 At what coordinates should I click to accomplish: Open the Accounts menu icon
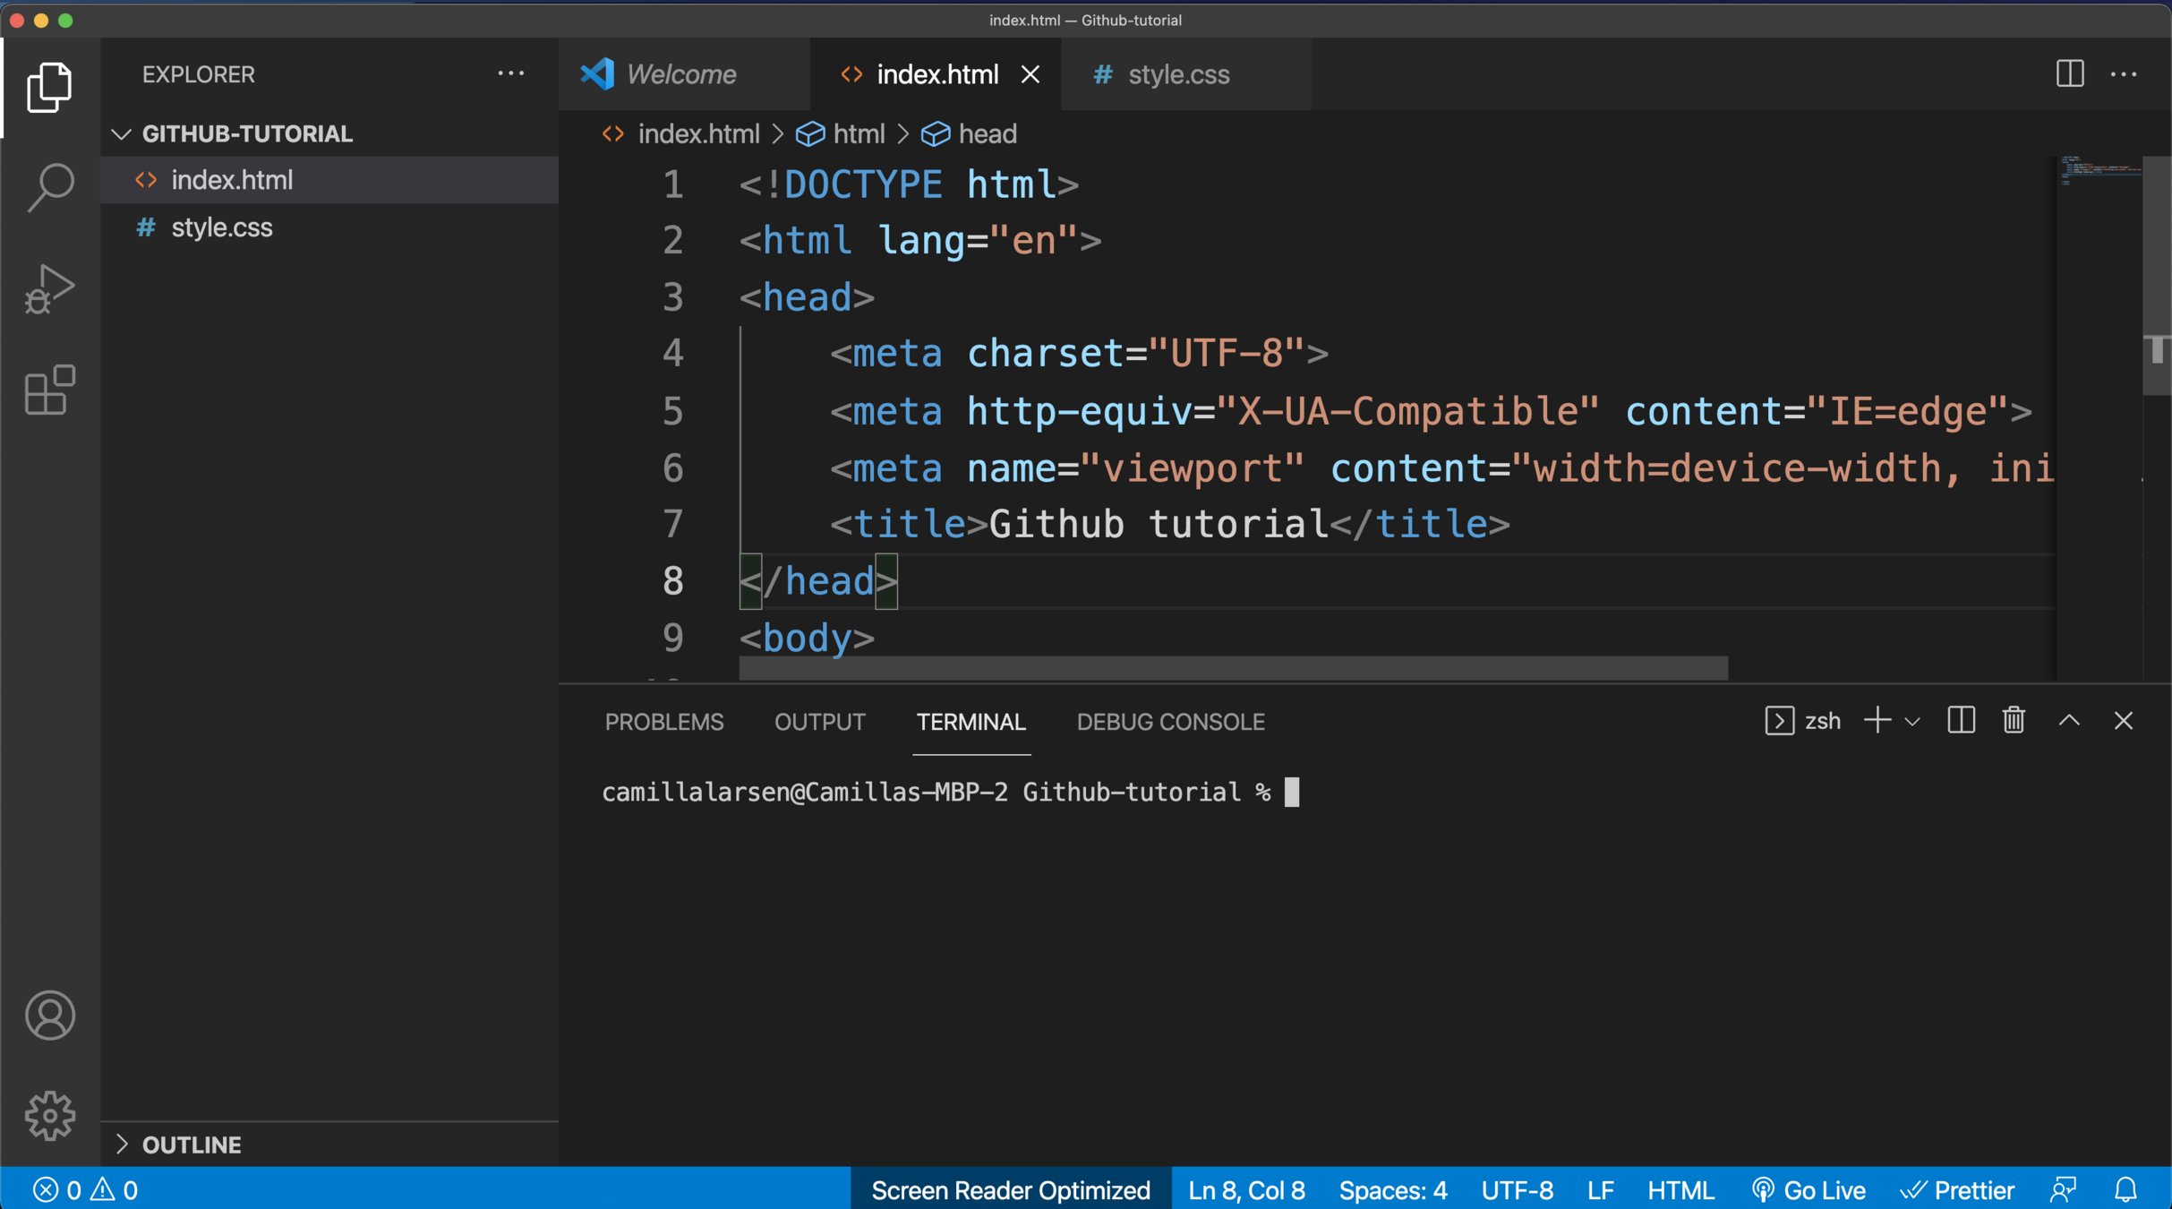tap(50, 1015)
